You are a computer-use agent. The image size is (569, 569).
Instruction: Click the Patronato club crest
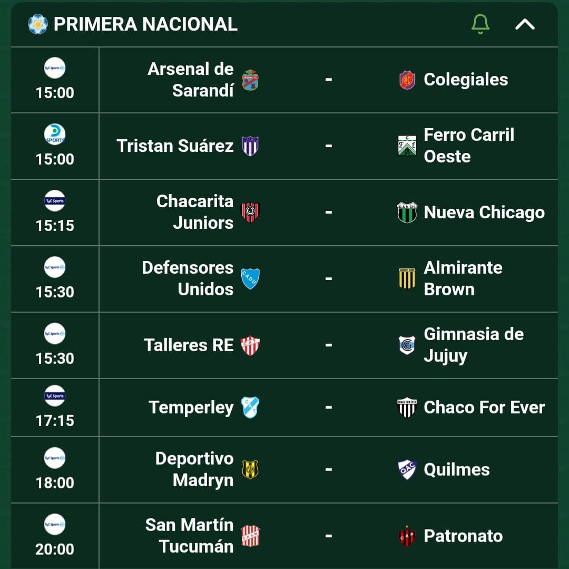pyautogui.click(x=407, y=536)
